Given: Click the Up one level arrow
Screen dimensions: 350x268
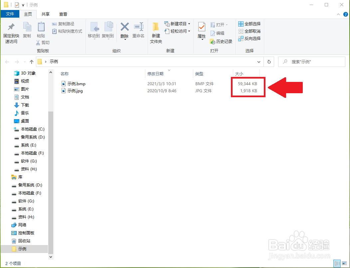Looking at the screenshot, I should click(32, 62).
